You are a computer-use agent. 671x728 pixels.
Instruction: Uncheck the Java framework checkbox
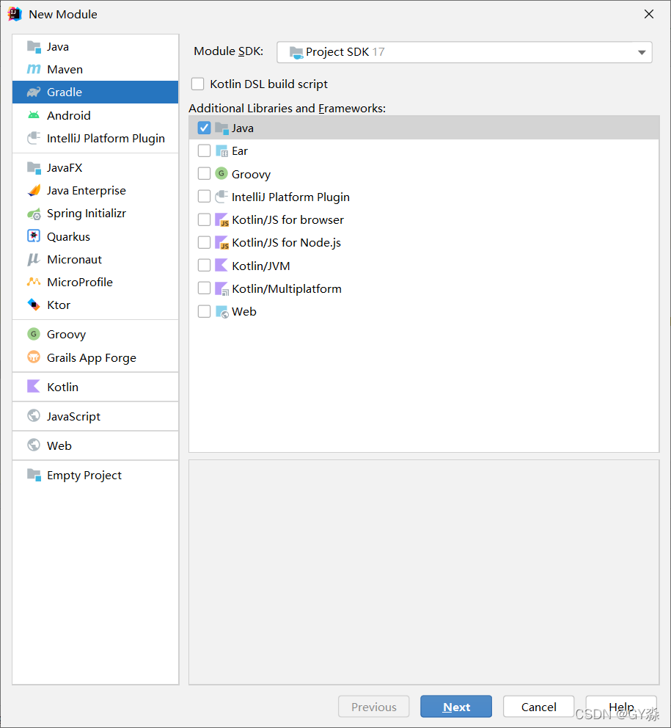[204, 128]
